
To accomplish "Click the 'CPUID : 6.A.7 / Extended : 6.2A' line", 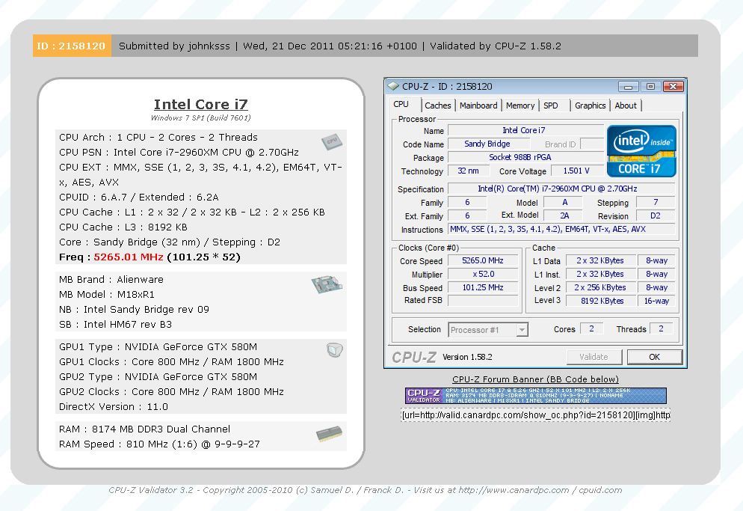I will tap(139, 198).
